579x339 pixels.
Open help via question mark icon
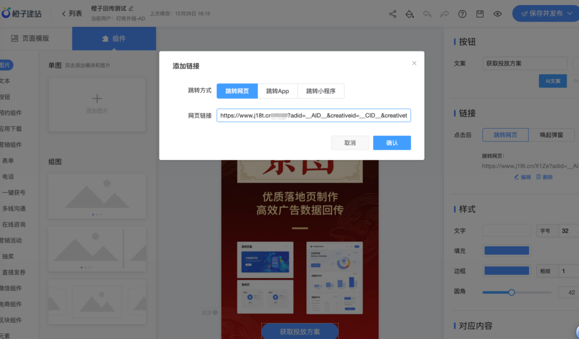click(x=463, y=14)
